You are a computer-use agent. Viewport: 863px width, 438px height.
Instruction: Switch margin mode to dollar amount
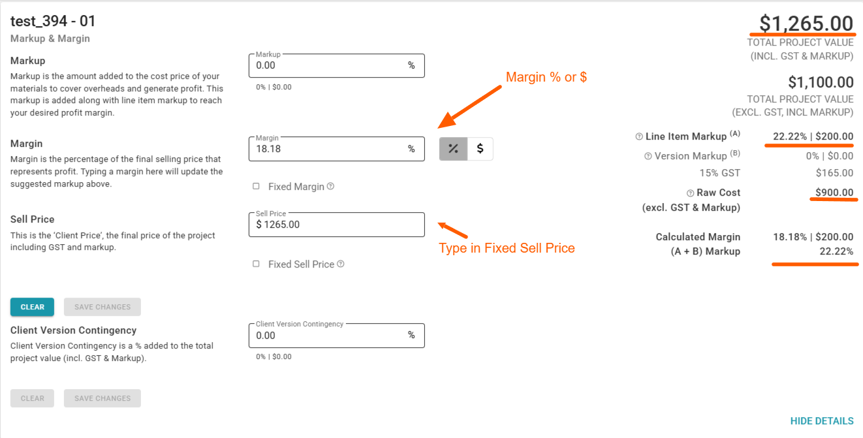(480, 149)
